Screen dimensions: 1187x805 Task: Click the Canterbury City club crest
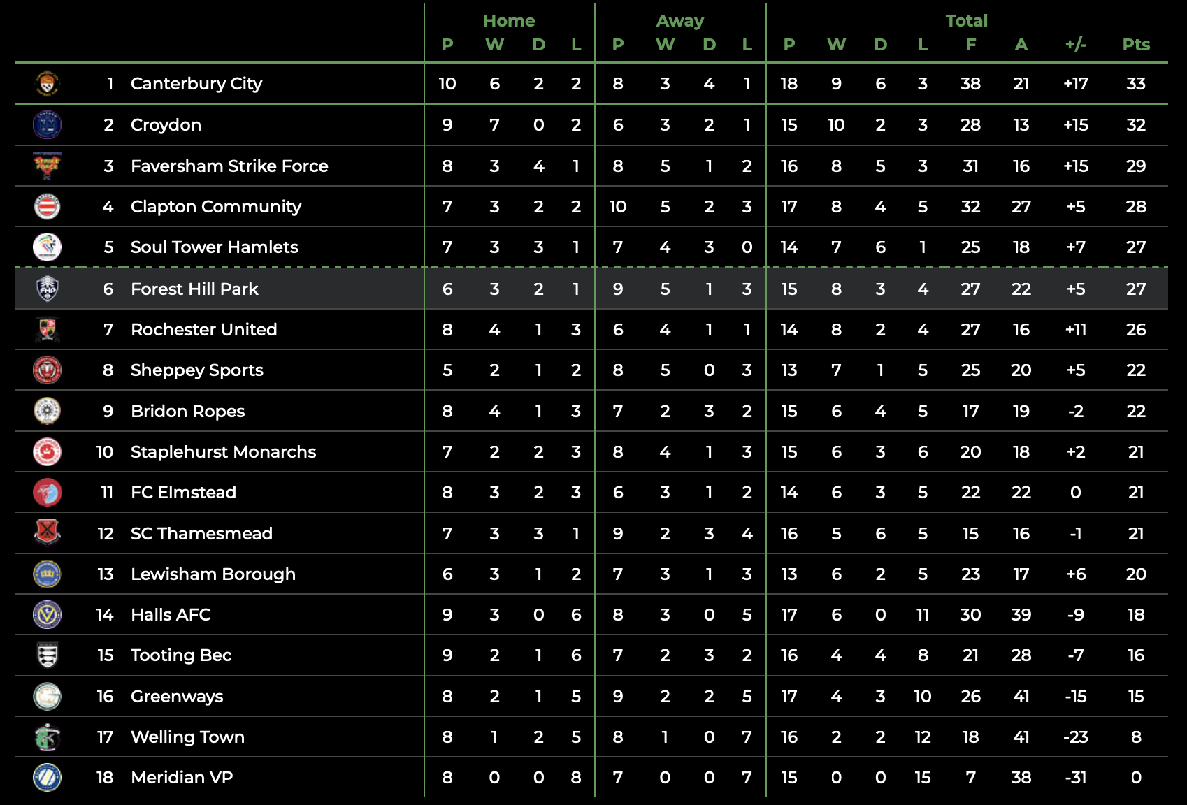click(x=48, y=84)
